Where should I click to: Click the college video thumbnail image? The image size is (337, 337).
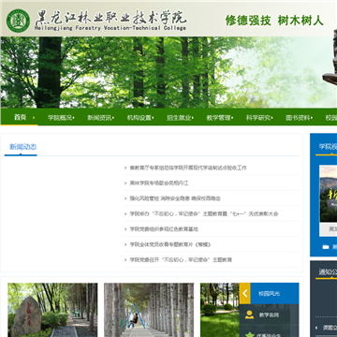[329, 194]
